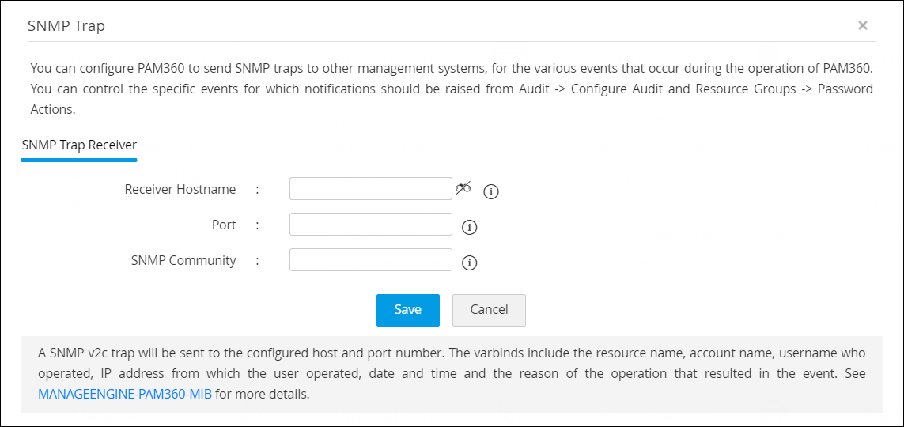Click into the Port text field
This screenshot has width=904, height=427.
370,225
